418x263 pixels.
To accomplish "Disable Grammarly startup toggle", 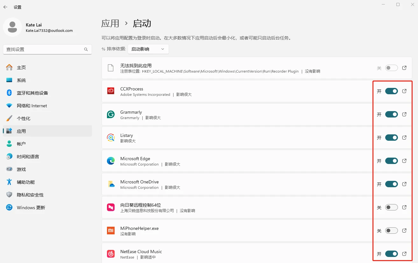I will coord(391,114).
